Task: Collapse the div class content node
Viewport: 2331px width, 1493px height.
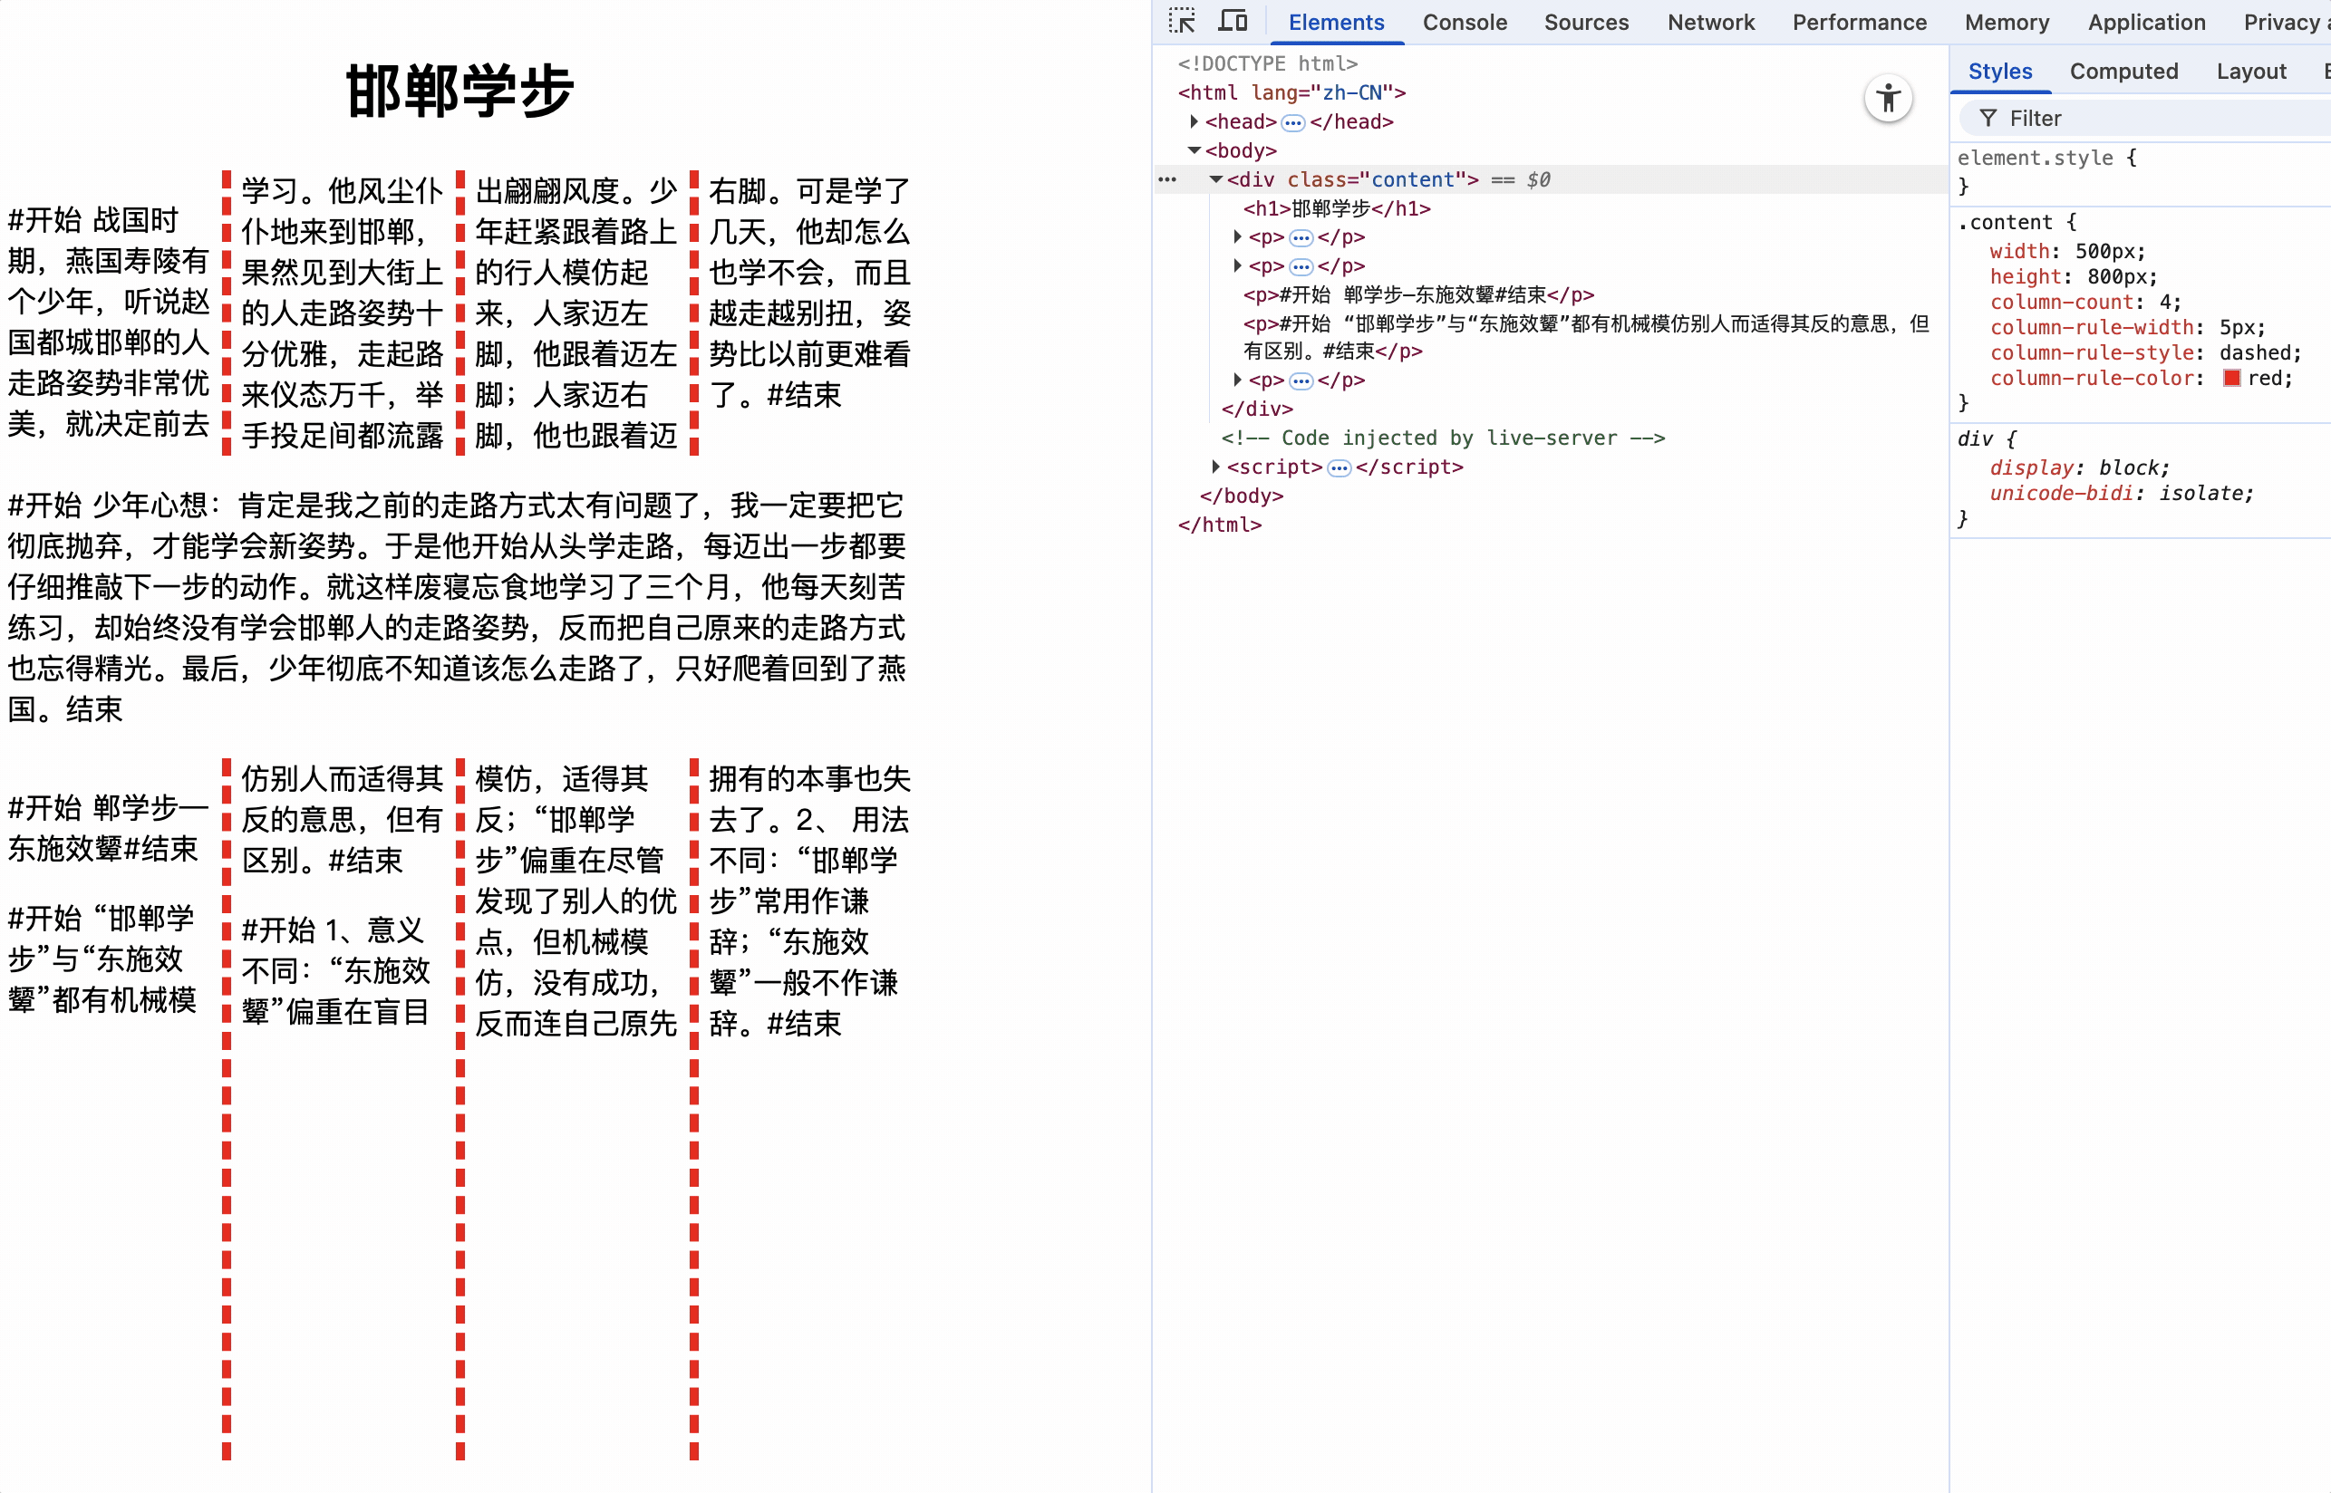Action: 1216,179
